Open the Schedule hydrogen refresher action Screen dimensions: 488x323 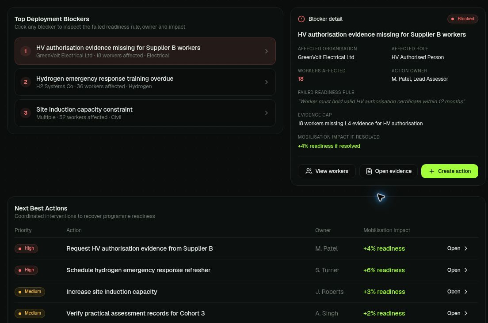tap(457, 270)
